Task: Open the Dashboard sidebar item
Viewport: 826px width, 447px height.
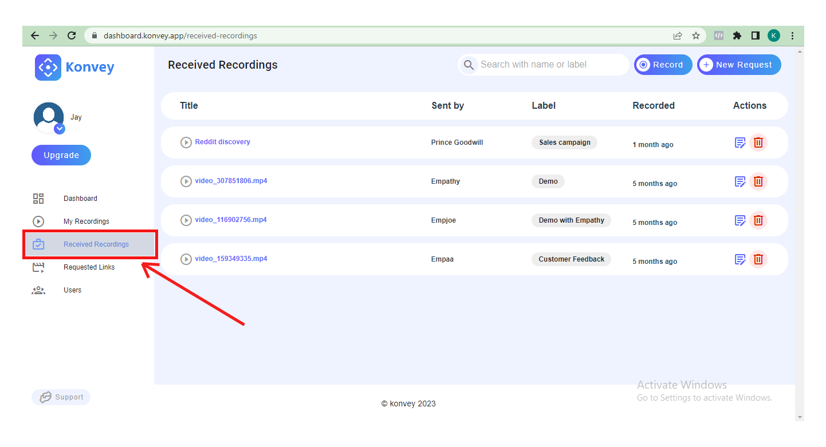Action: coord(80,199)
